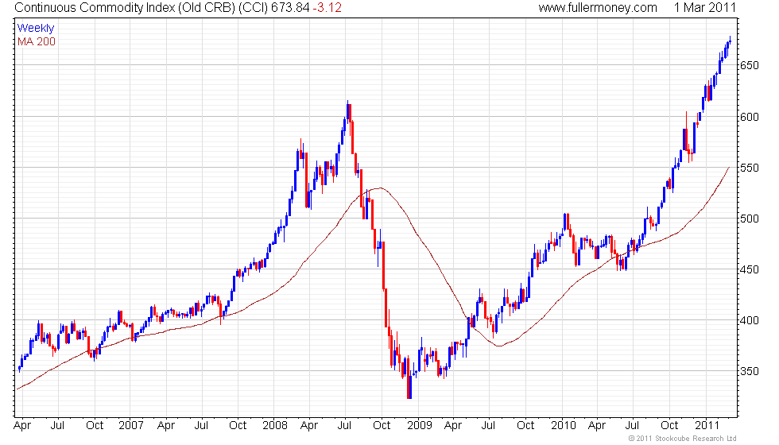The image size is (779, 445).
Task: Click the '© 2011 Stockcube Research Ltd' copyright text
Action: tap(682, 439)
